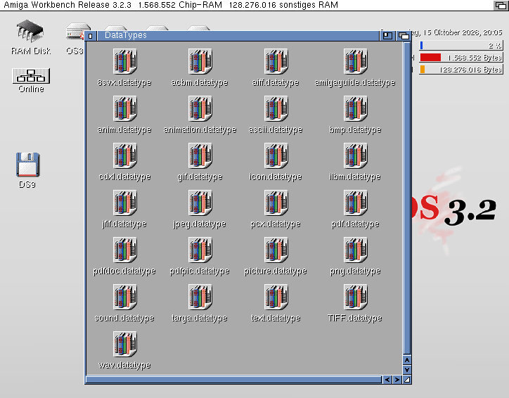This screenshot has width=509, height=398.
Task: Select the aiff.datatype icon
Action: coord(276,61)
